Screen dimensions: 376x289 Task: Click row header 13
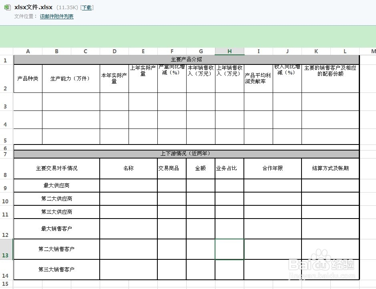(5, 249)
